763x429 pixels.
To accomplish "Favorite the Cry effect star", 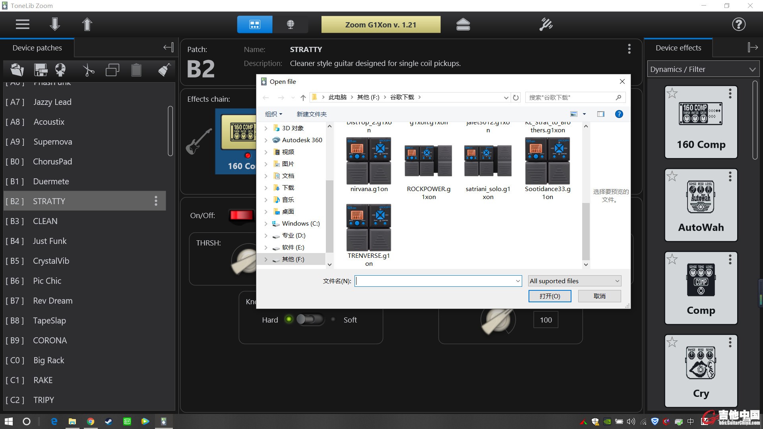I will point(672,342).
